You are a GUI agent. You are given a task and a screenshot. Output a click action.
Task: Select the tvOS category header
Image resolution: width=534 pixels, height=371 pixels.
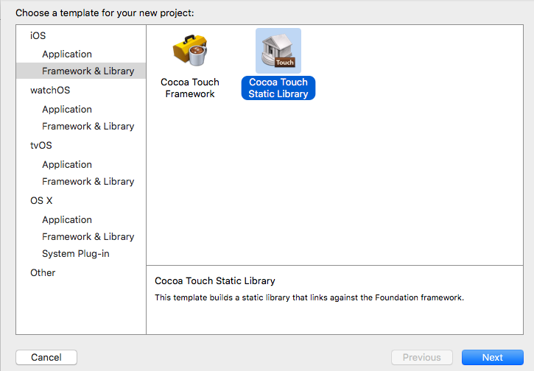click(x=41, y=146)
